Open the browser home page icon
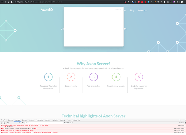 pyautogui.click(x=12, y=2)
